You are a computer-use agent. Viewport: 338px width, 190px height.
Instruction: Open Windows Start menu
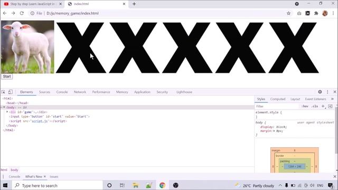[x=5, y=185]
